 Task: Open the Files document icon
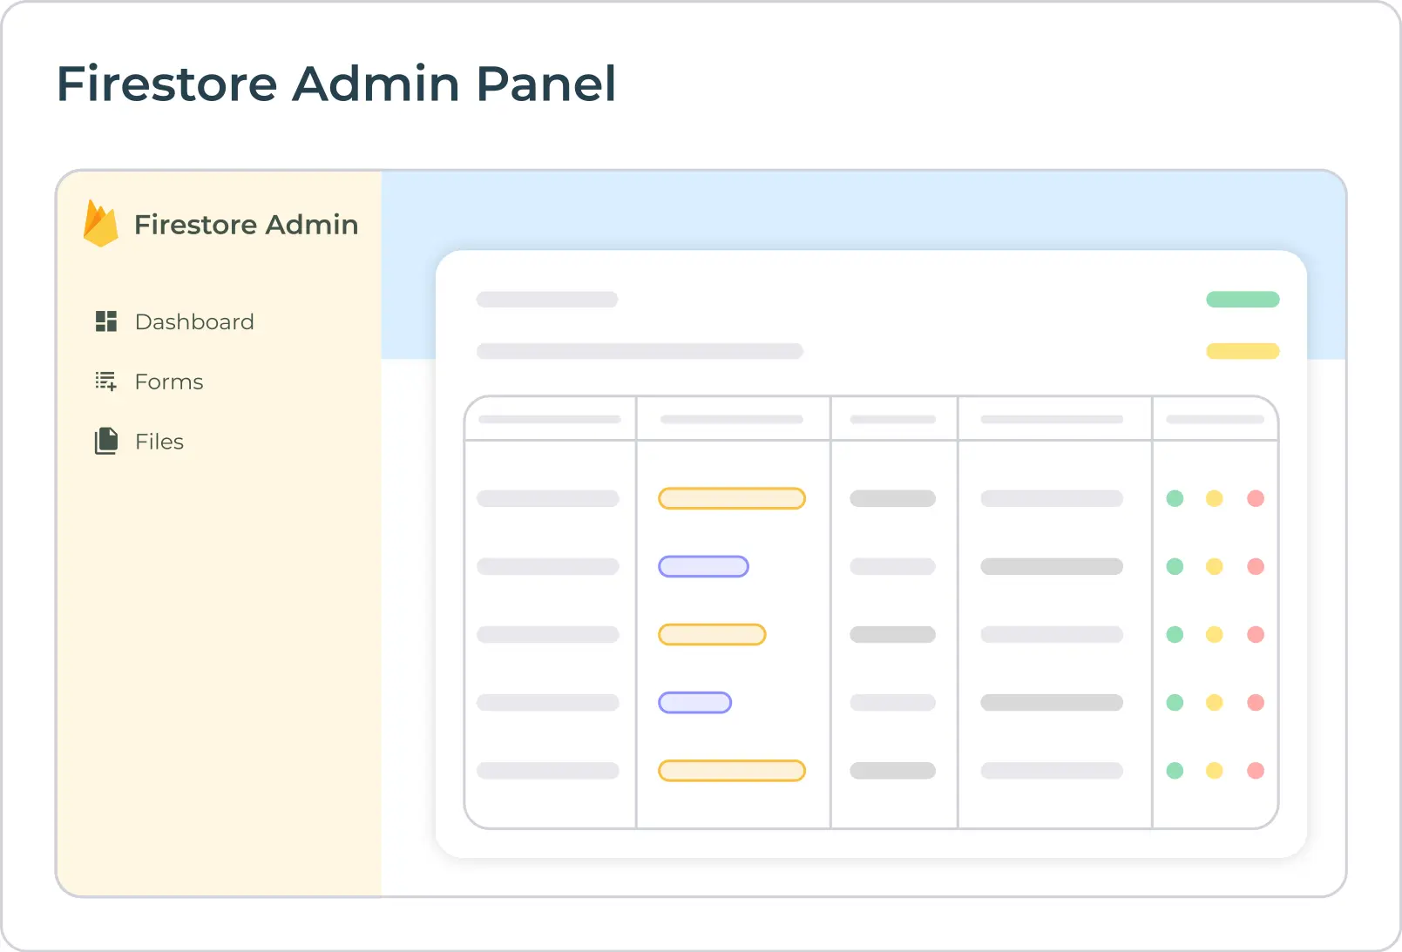coord(105,441)
